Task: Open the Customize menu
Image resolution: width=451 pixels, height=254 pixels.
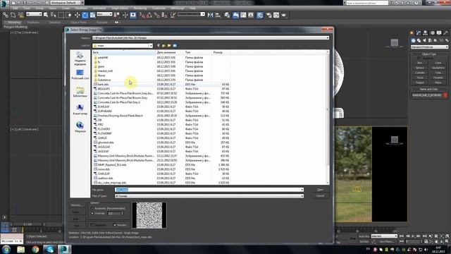Action: click(x=159, y=8)
